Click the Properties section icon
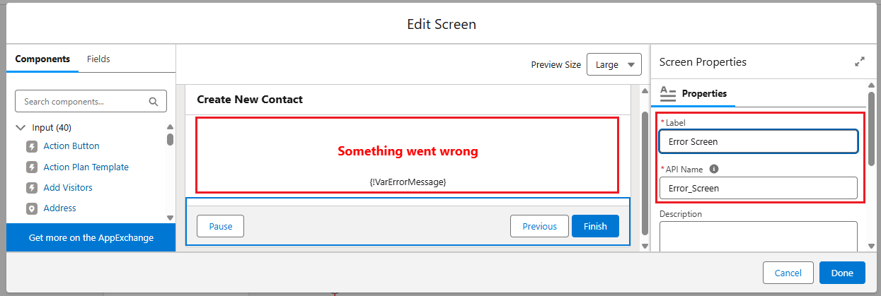The width and height of the screenshot is (881, 296). pyautogui.click(x=668, y=93)
